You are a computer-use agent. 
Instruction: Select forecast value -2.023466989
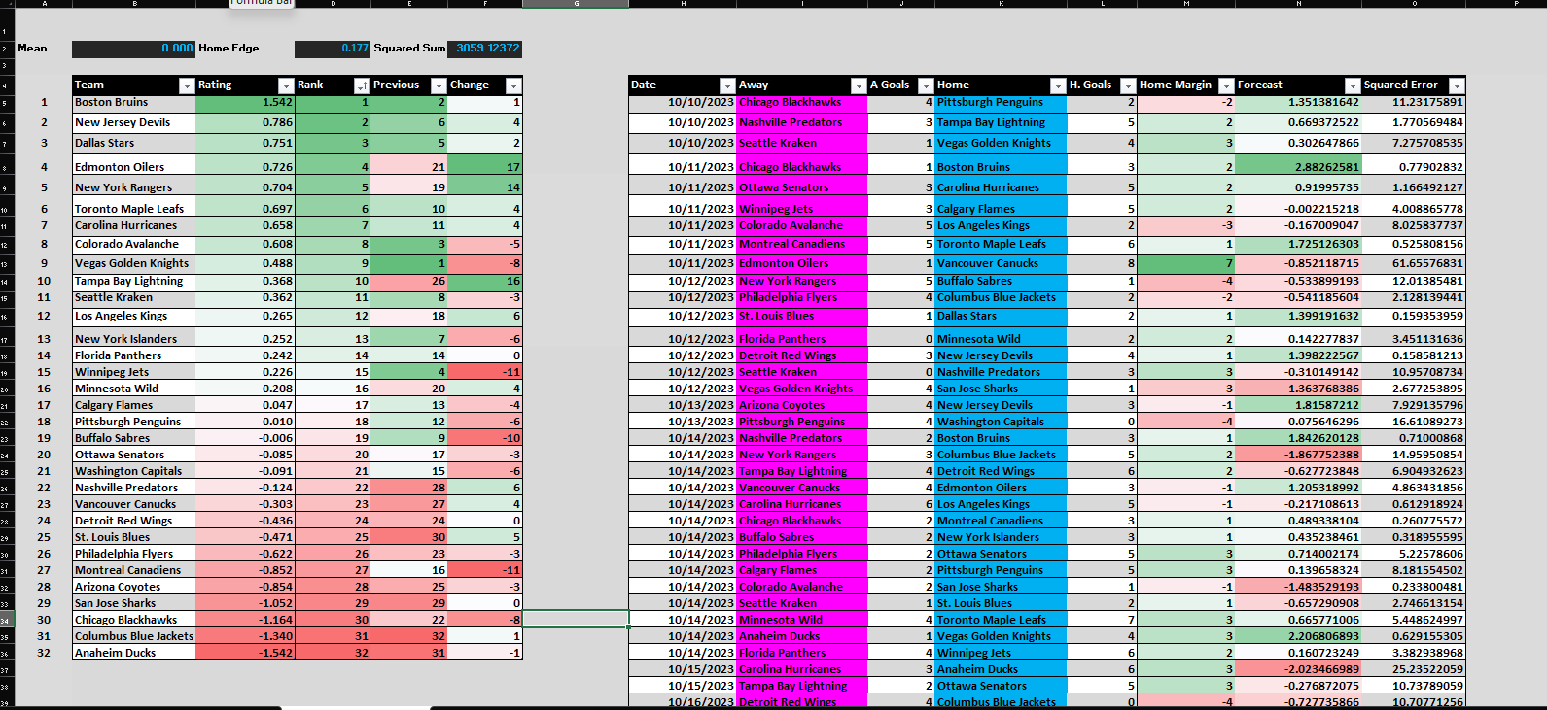[1298, 669]
